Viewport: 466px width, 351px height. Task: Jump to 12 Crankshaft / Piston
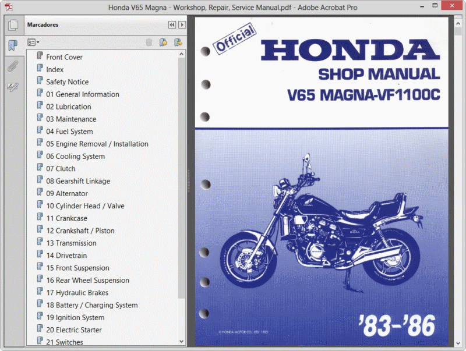(x=80, y=231)
